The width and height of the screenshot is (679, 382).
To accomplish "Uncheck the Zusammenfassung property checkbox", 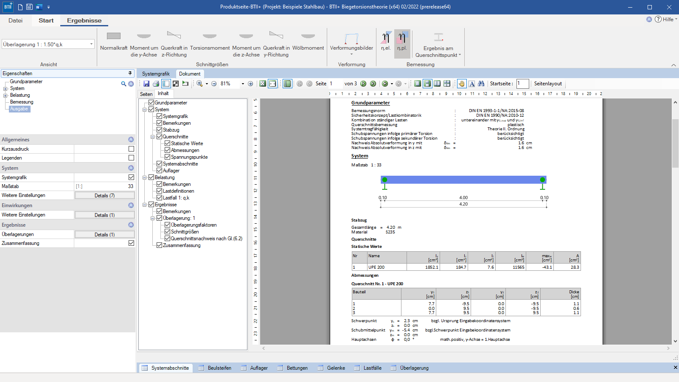I will tap(131, 243).
